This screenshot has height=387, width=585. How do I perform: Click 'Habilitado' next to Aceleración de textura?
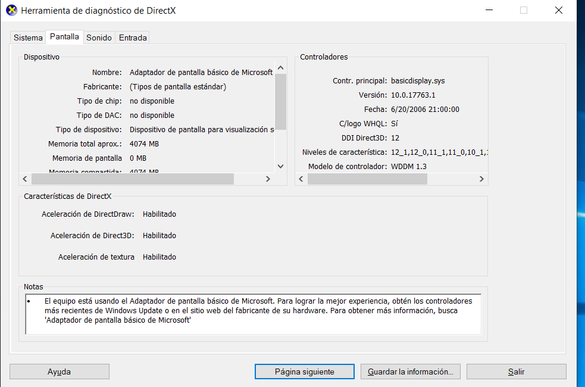[159, 257]
